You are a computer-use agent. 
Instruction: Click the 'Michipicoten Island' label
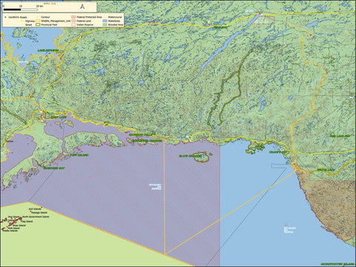pyautogui.click(x=338, y=264)
